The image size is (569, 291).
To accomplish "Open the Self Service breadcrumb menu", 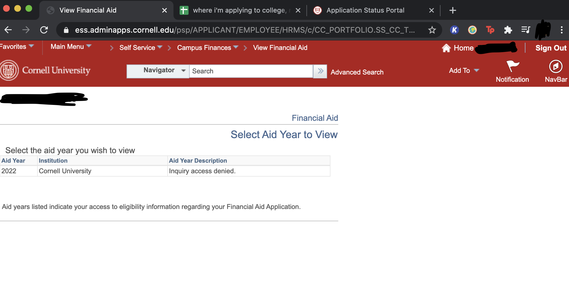I will (x=141, y=48).
